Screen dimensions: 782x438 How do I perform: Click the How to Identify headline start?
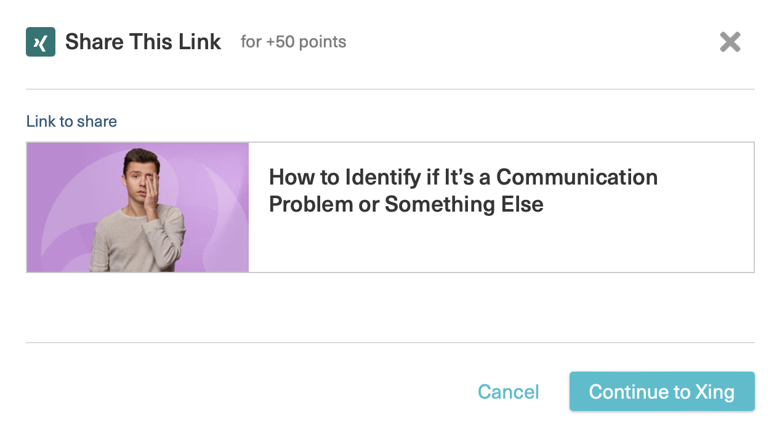click(346, 177)
